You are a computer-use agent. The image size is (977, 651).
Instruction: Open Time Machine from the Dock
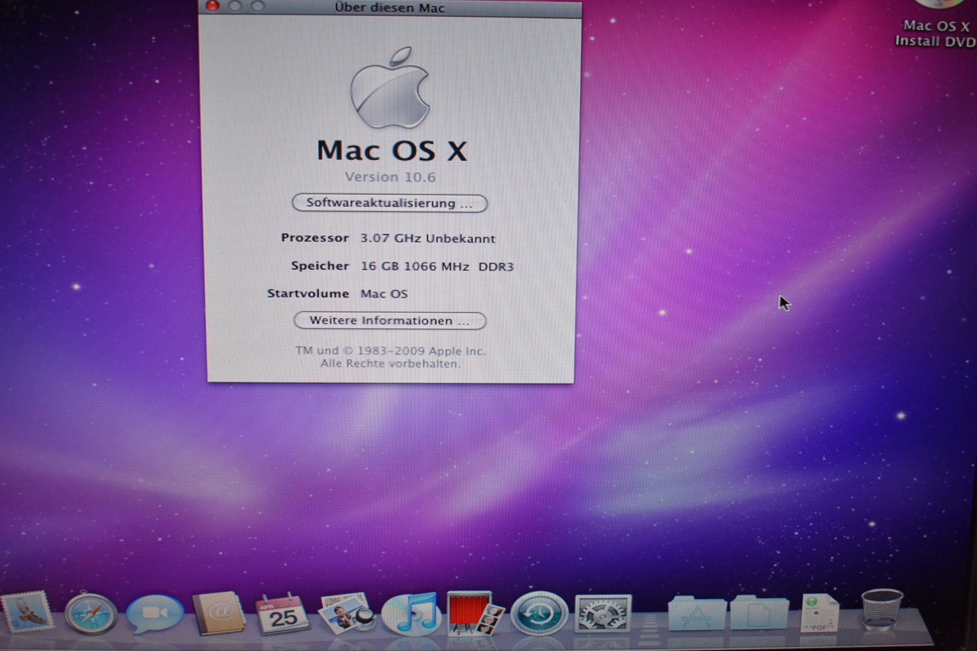539,614
